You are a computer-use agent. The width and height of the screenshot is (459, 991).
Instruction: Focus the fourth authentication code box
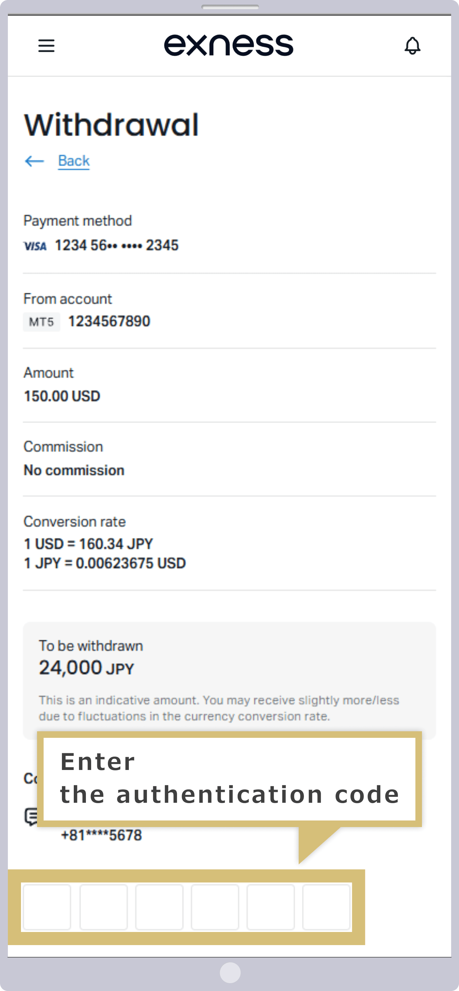[x=215, y=907]
